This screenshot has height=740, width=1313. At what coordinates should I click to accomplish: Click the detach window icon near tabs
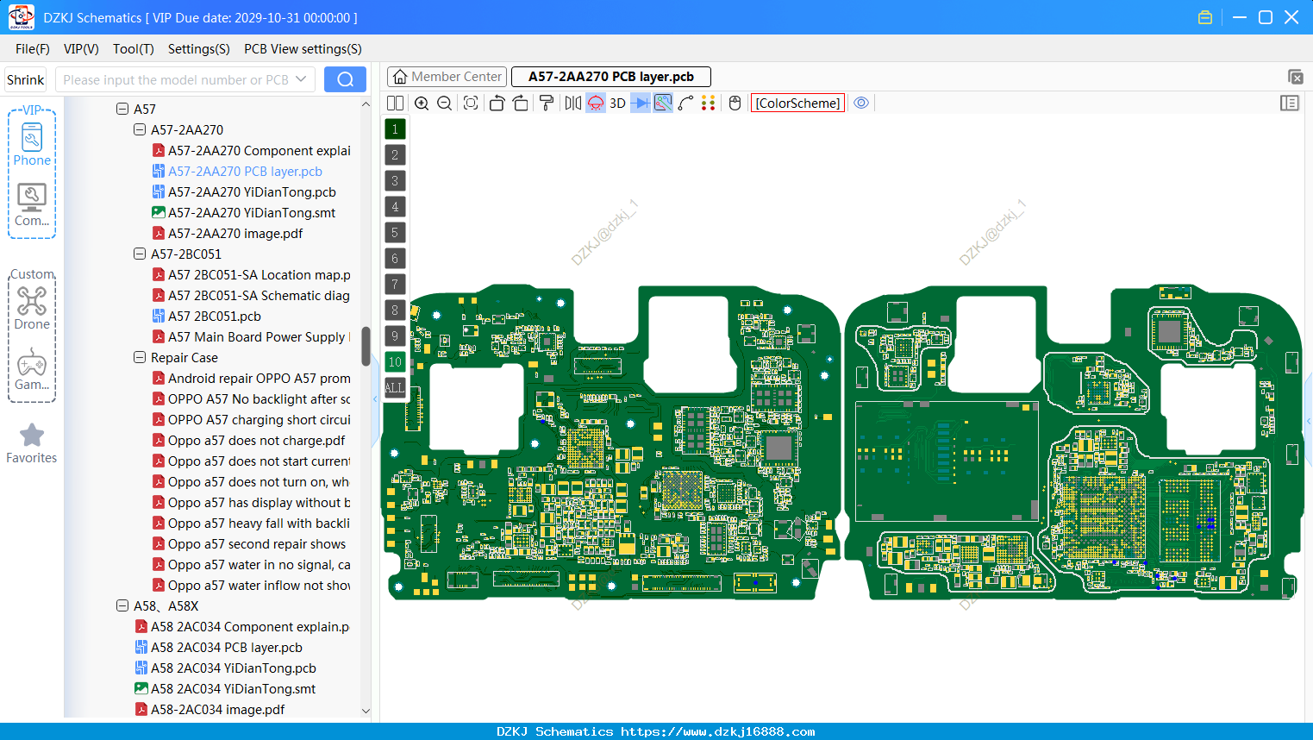(x=1295, y=77)
